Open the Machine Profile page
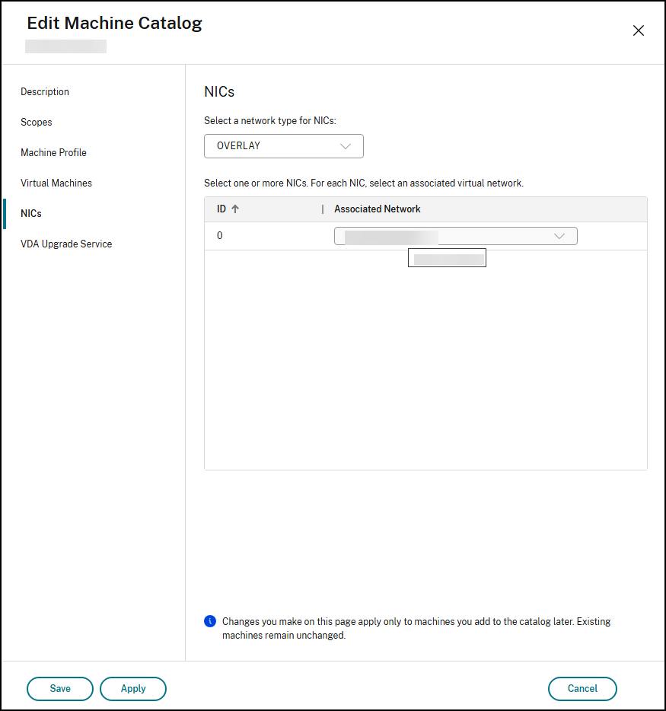666x711 pixels. [x=53, y=152]
